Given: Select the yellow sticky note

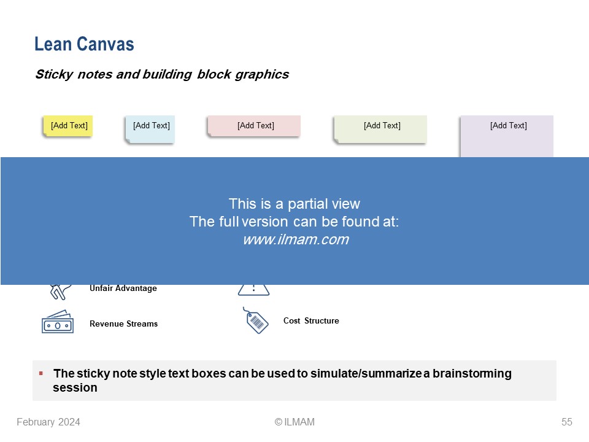Looking at the screenshot, I should pyautogui.click(x=67, y=126).
